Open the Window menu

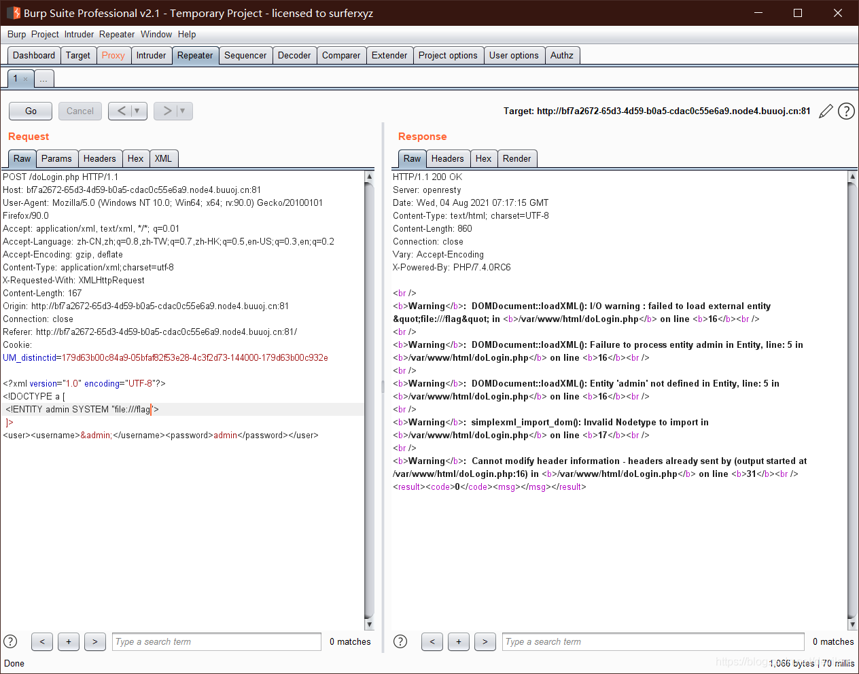(156, 34)
